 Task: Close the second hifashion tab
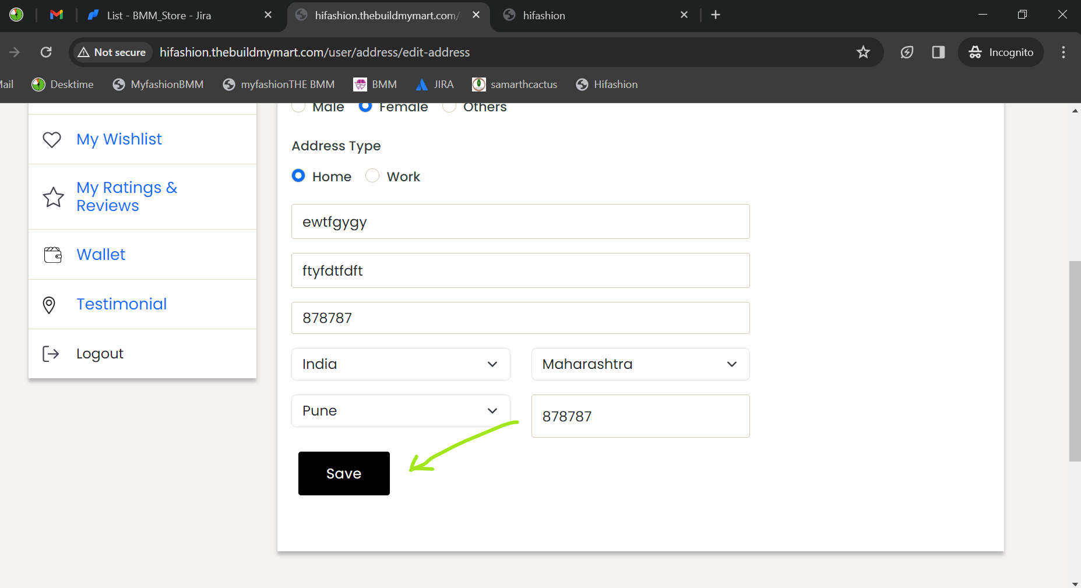pos(684,15)
